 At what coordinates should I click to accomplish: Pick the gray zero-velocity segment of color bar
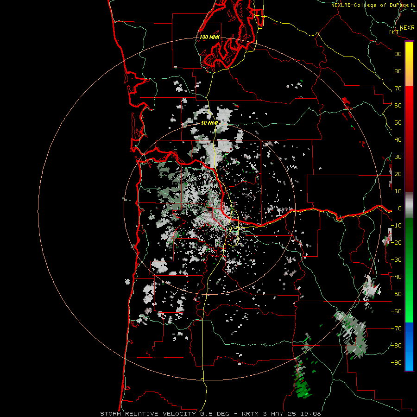[409, 205]
